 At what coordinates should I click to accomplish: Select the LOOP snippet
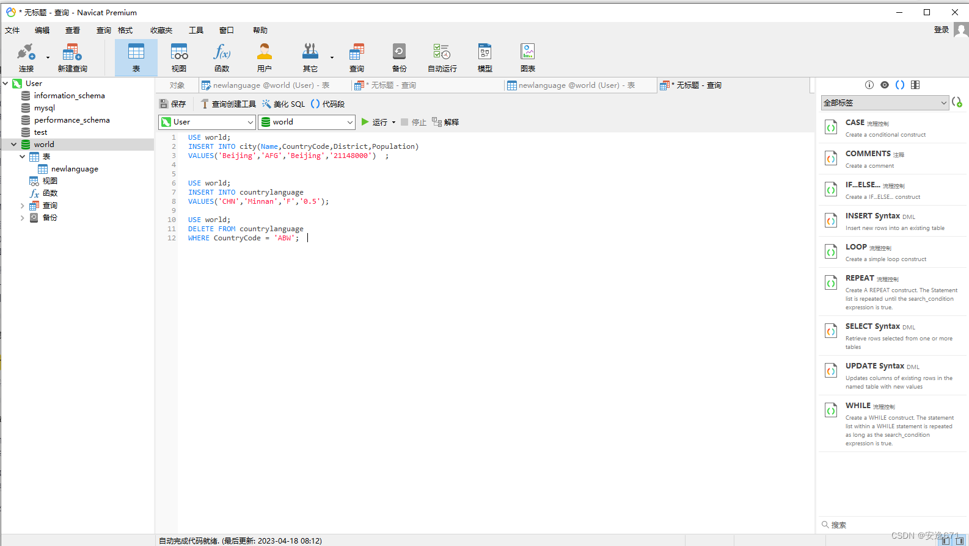pos(892,252)
